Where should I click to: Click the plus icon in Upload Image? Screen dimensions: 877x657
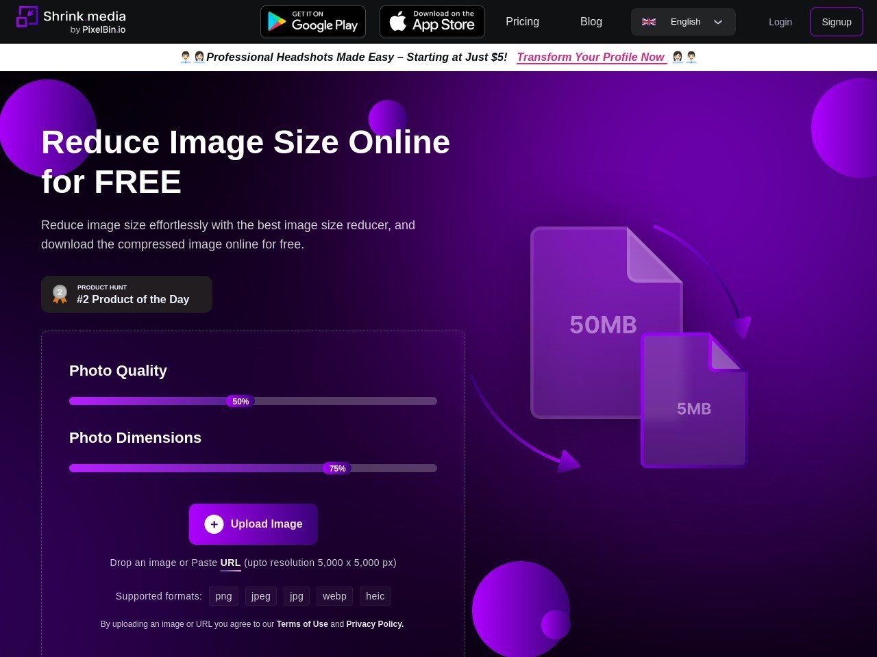pos(214,524)
